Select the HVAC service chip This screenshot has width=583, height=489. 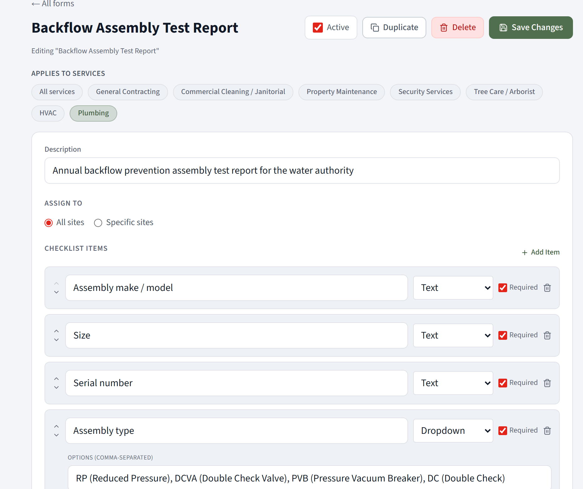[x=48, y=113]
